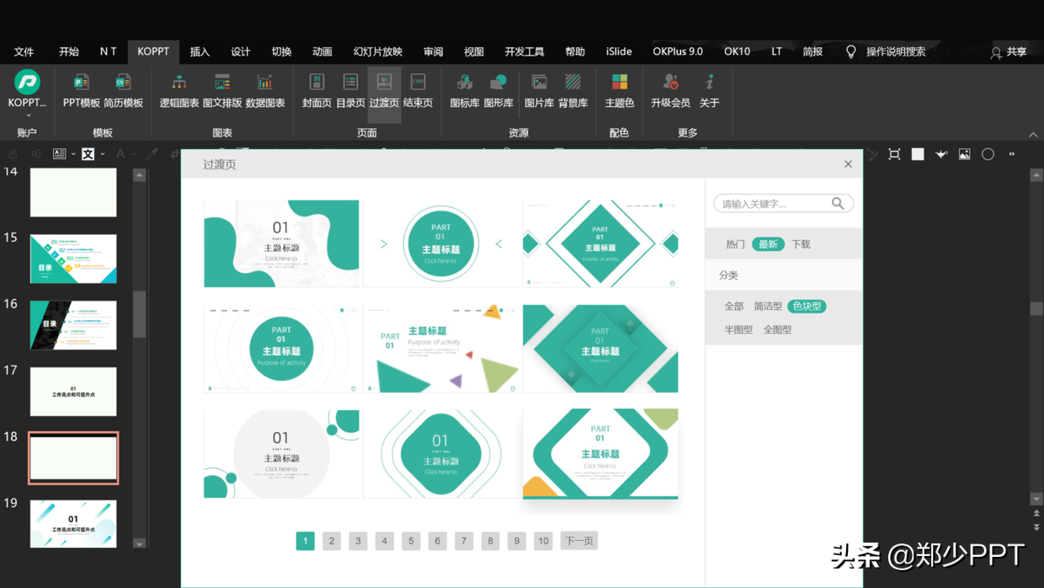Open 图片库 picture library
Image resolution: width=1044 pixels, height=588 pixels.
(x=539, y=91)
